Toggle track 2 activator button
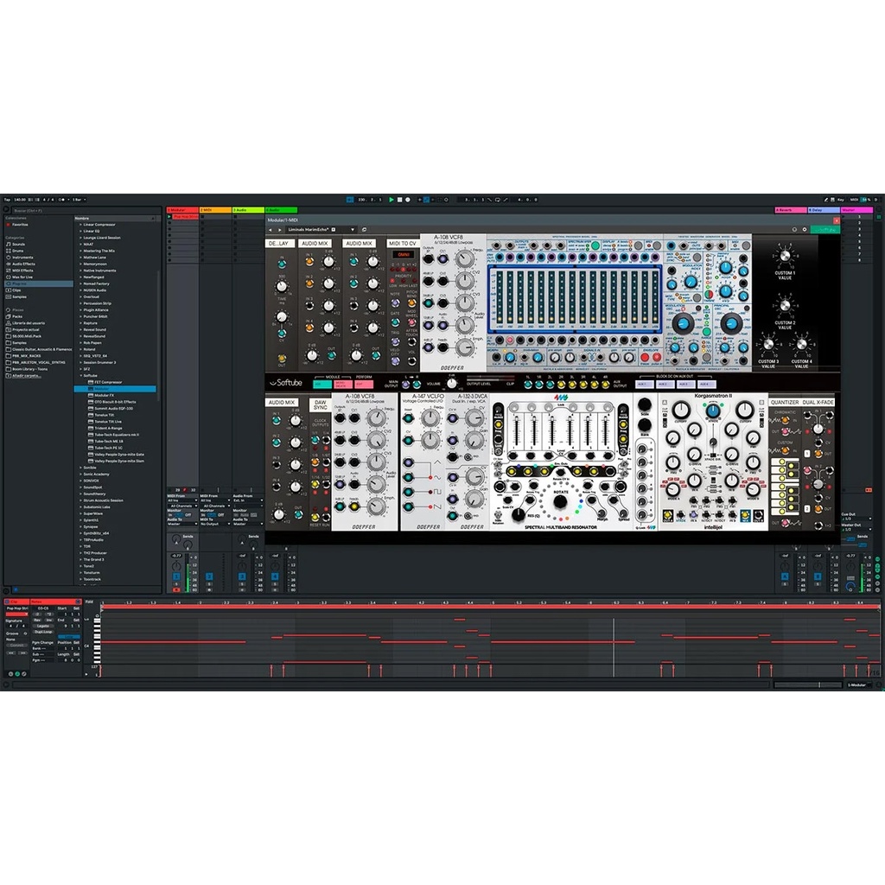The image size is (885, 885). (x=209, y=576)
